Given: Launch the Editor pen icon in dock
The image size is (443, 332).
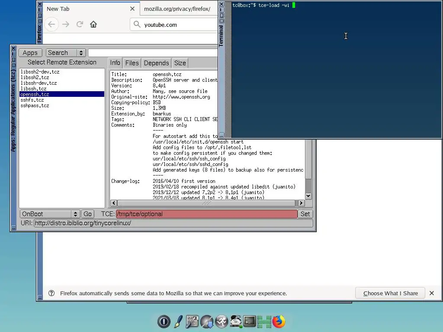Looking at the screenshot, I should click(x=178, y=322).
